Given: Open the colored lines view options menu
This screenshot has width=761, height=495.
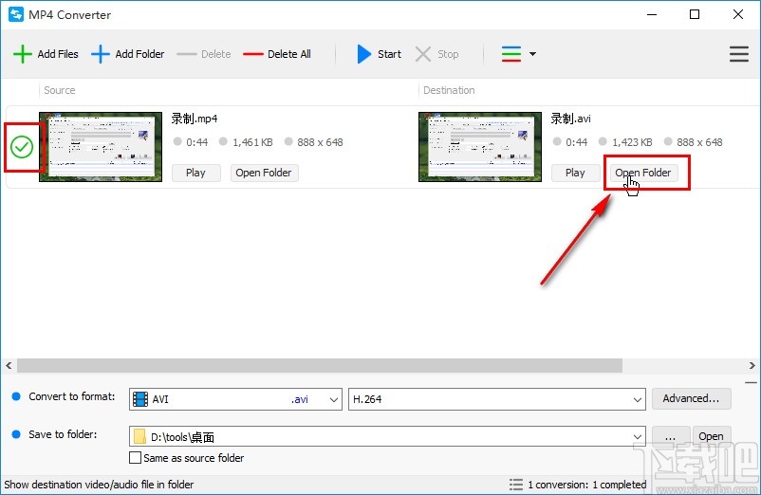Looking at the screenshot, I should 518,54.
